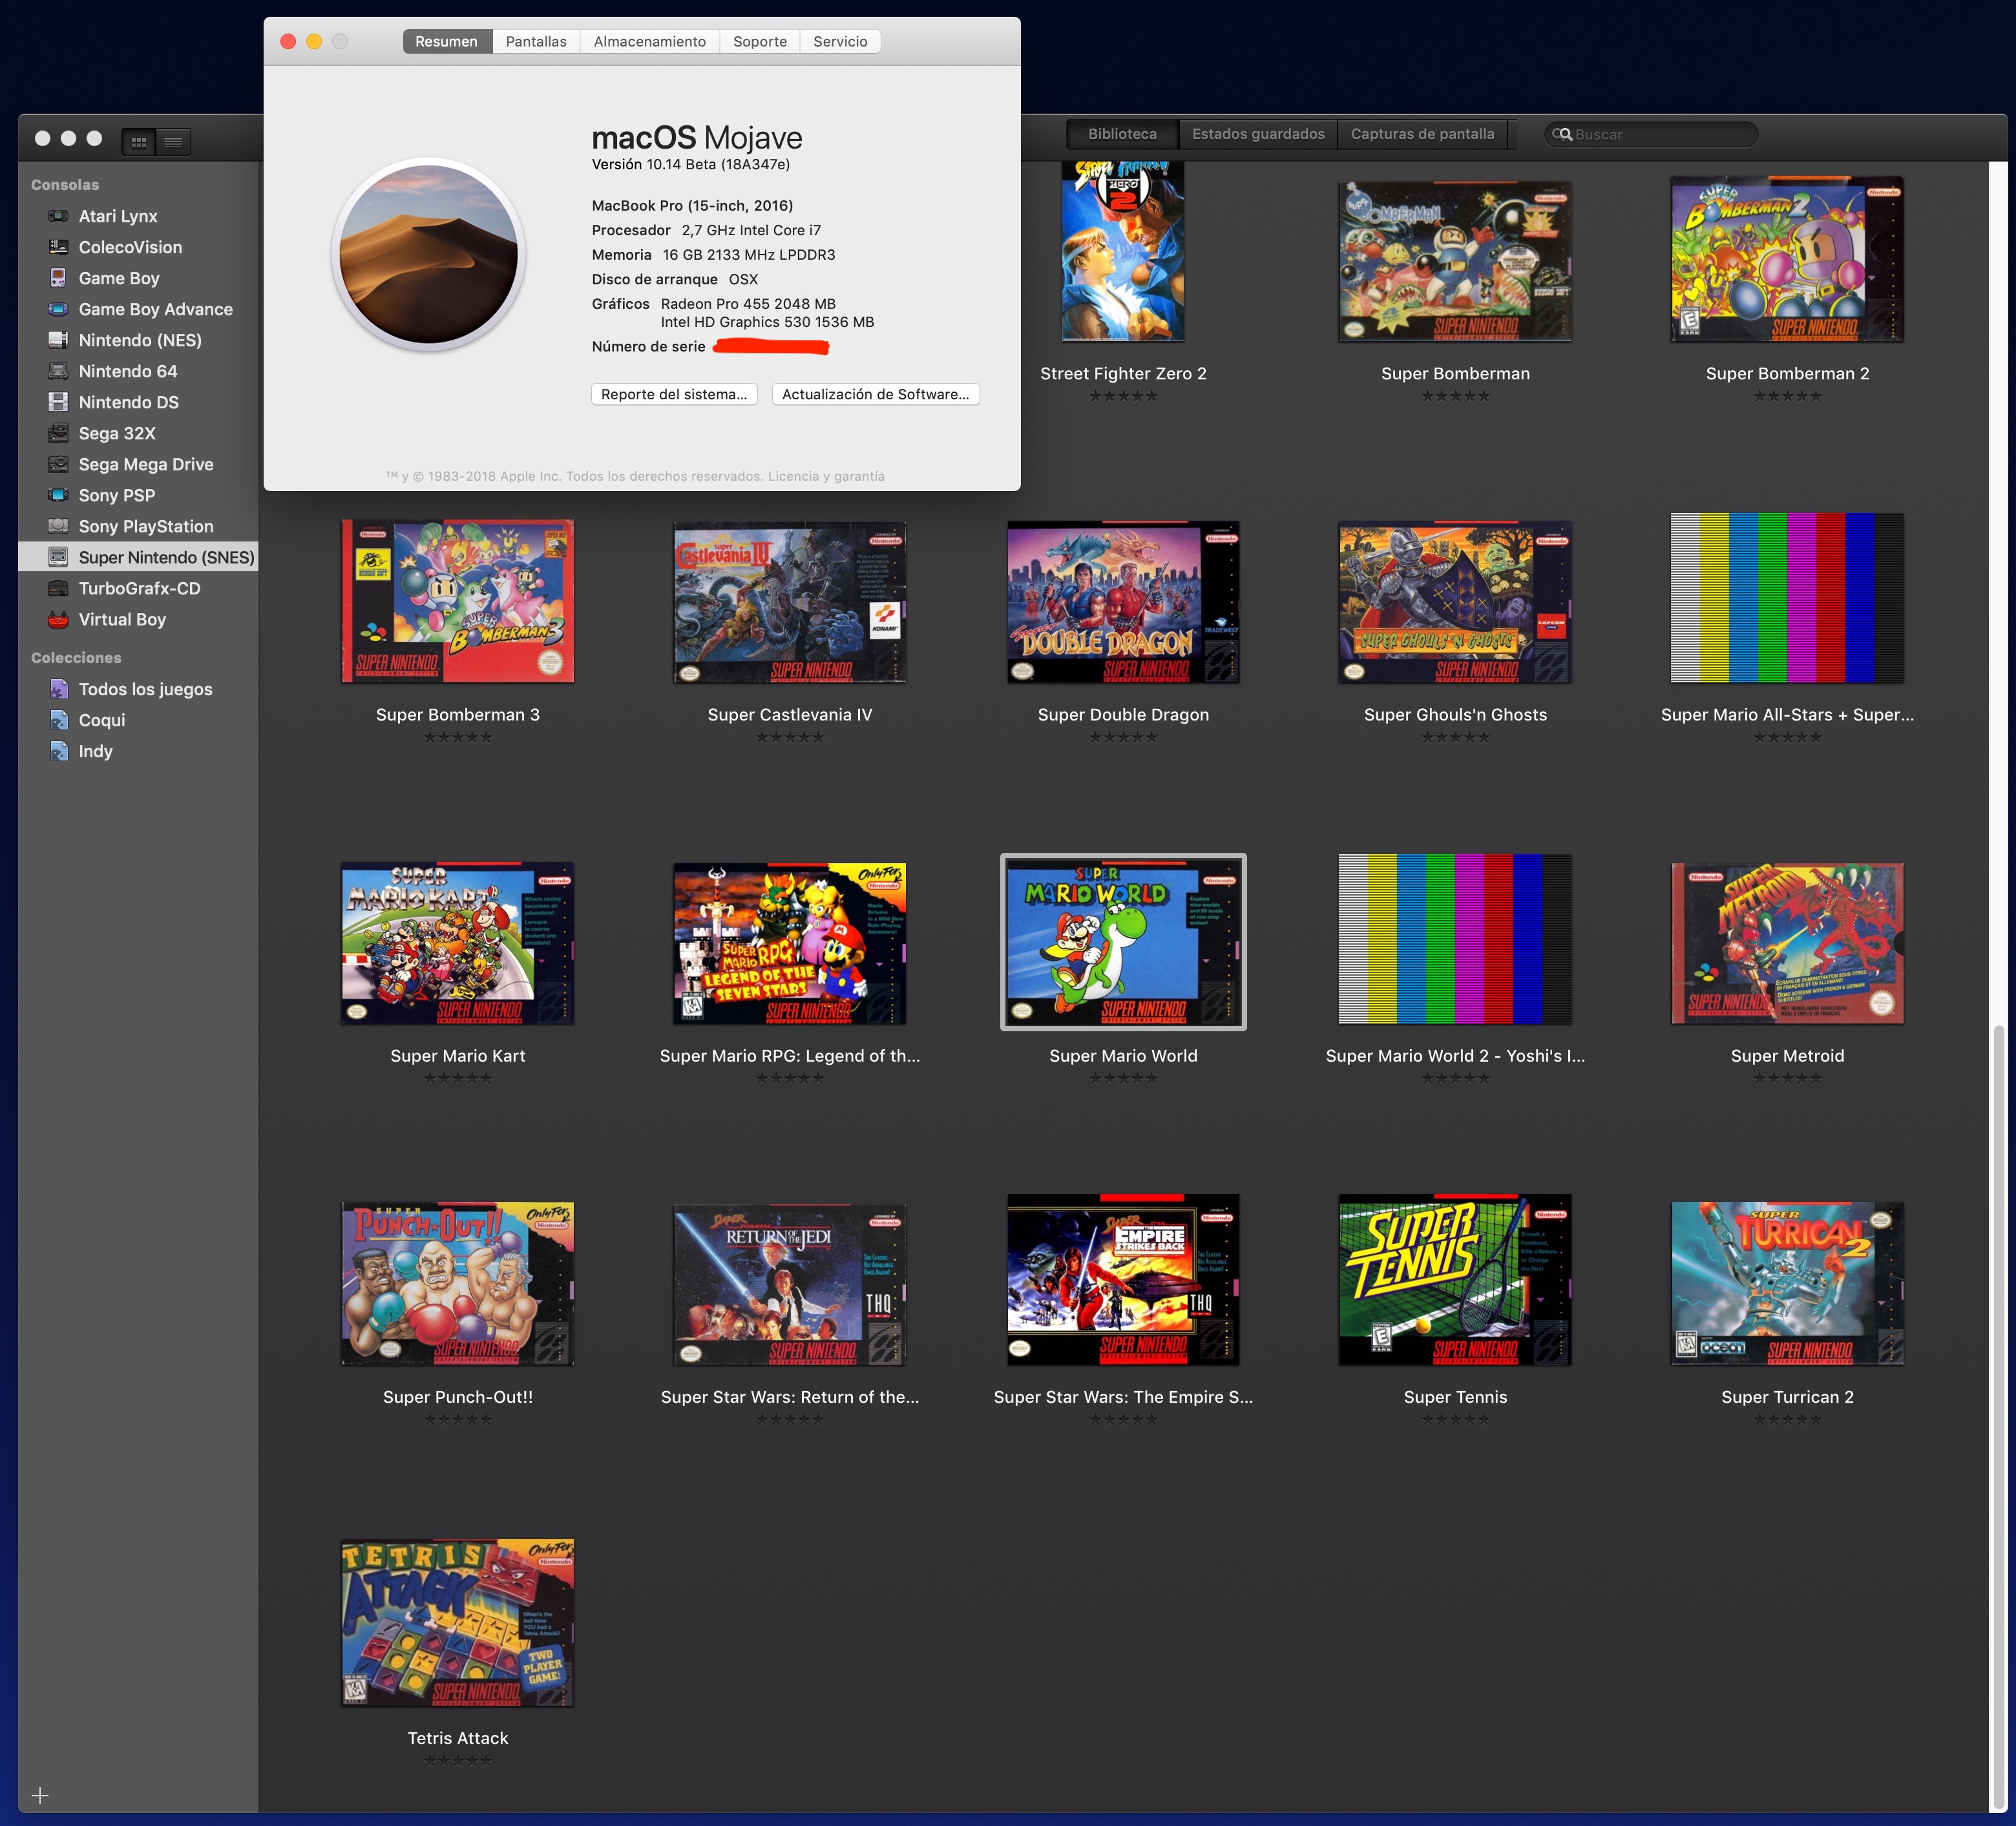This screenshot has width=2016, height=1826.
Task: Select the Capturas de pantalla tab
Action: (1422, 134)
